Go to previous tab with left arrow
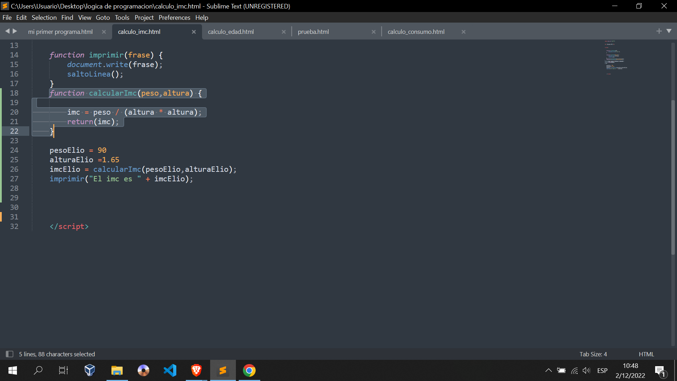 pyautogui.click(x=7, y=31)
